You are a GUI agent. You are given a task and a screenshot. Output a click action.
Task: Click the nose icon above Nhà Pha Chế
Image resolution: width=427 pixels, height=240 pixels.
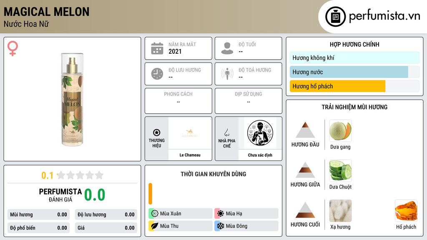[226, 132]
